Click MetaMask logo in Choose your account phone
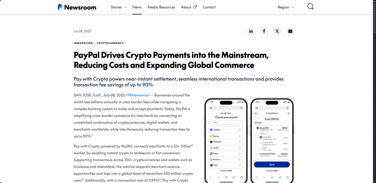Viewport: 376px width, 183px height. tap(211, 142)
